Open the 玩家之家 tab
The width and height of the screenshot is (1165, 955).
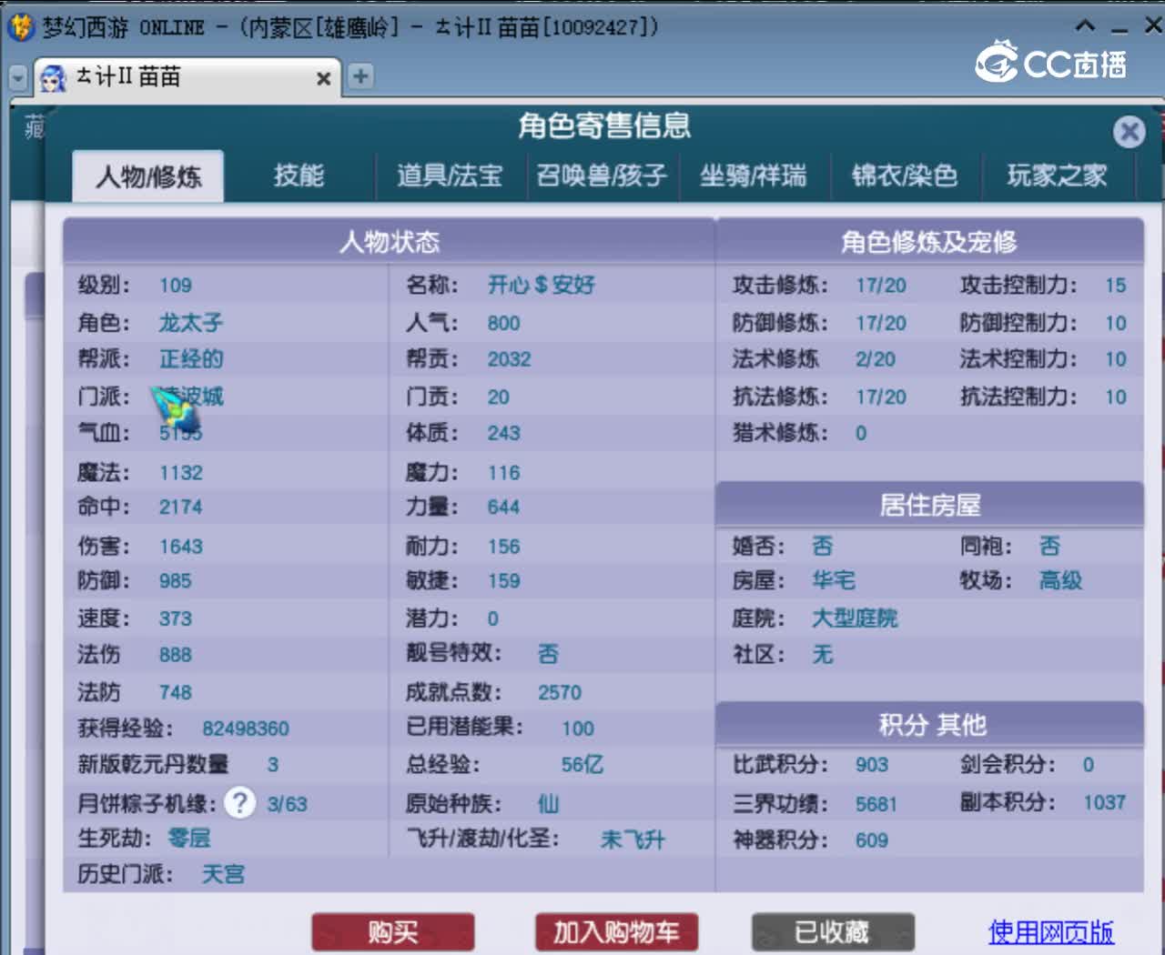(1057, 176)
